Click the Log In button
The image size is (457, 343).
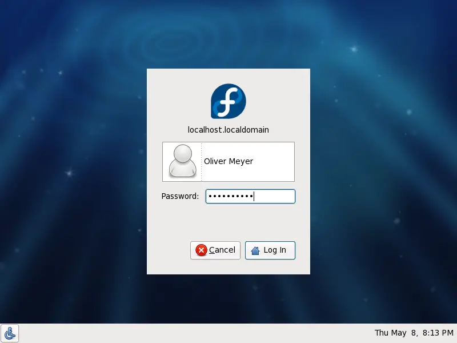(270, 250)
